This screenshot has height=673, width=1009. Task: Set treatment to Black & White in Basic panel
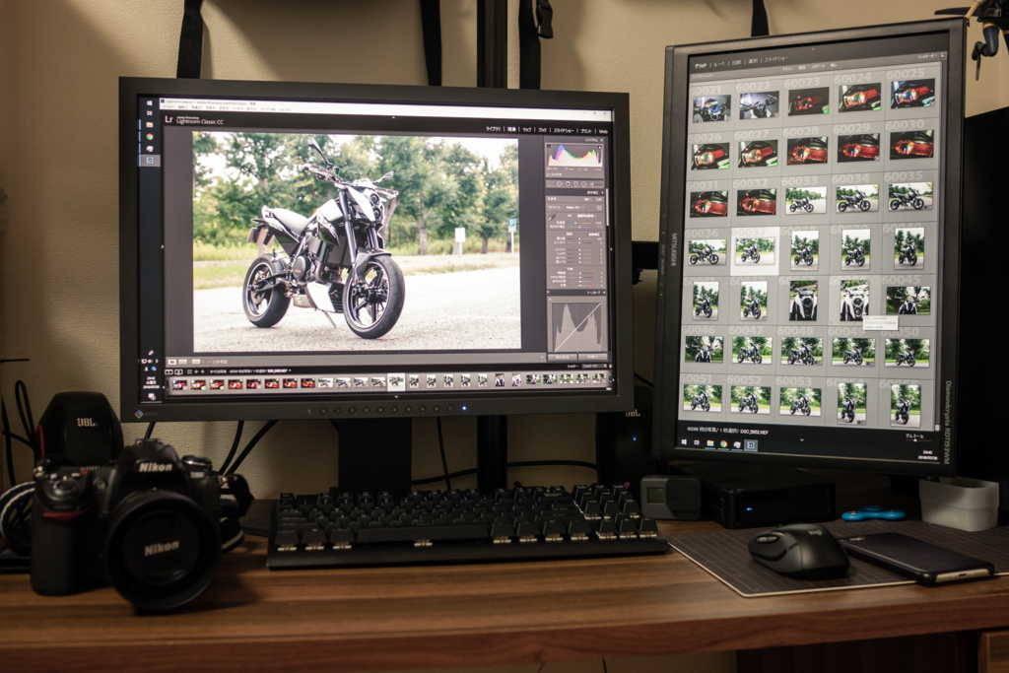pyautogui.click(x=597, y=199)
